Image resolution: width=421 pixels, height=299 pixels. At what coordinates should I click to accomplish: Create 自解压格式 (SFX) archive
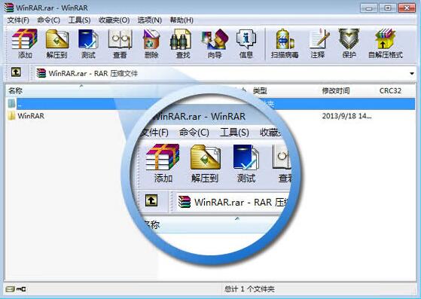tap(386, 44)
